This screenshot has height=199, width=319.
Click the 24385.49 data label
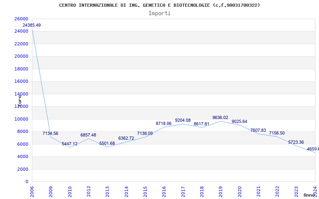[x=32, y=25]
